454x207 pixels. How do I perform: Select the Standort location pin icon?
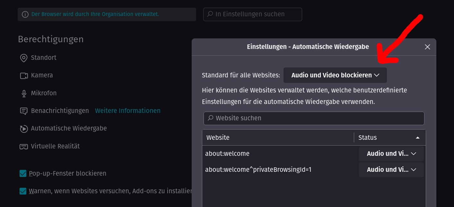(x=23, y=58)
